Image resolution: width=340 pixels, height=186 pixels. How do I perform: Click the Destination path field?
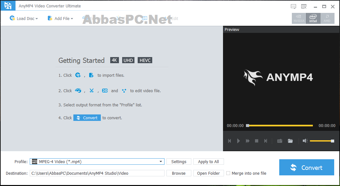pos(97,173)
